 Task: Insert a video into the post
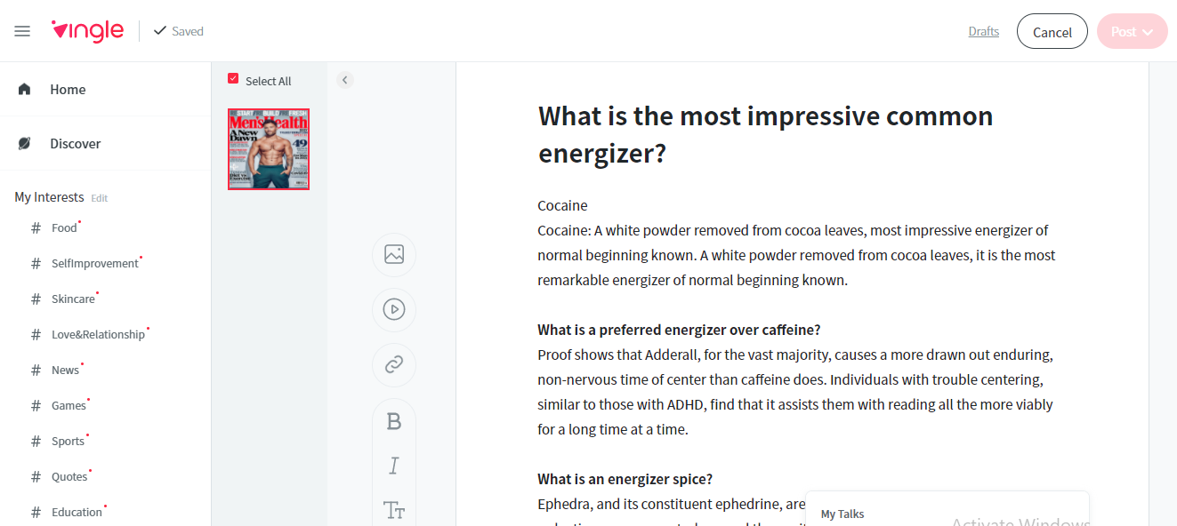pos(394,309)
